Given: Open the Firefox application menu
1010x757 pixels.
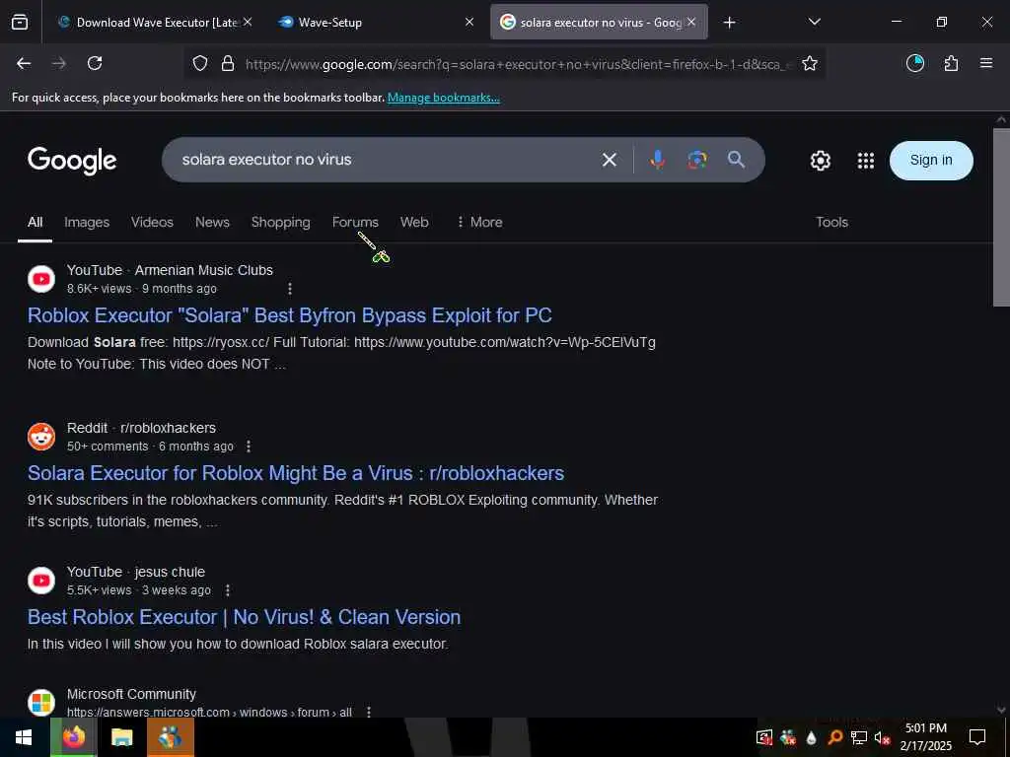Looking at the screenshot, I should click(x=986, y=63).
